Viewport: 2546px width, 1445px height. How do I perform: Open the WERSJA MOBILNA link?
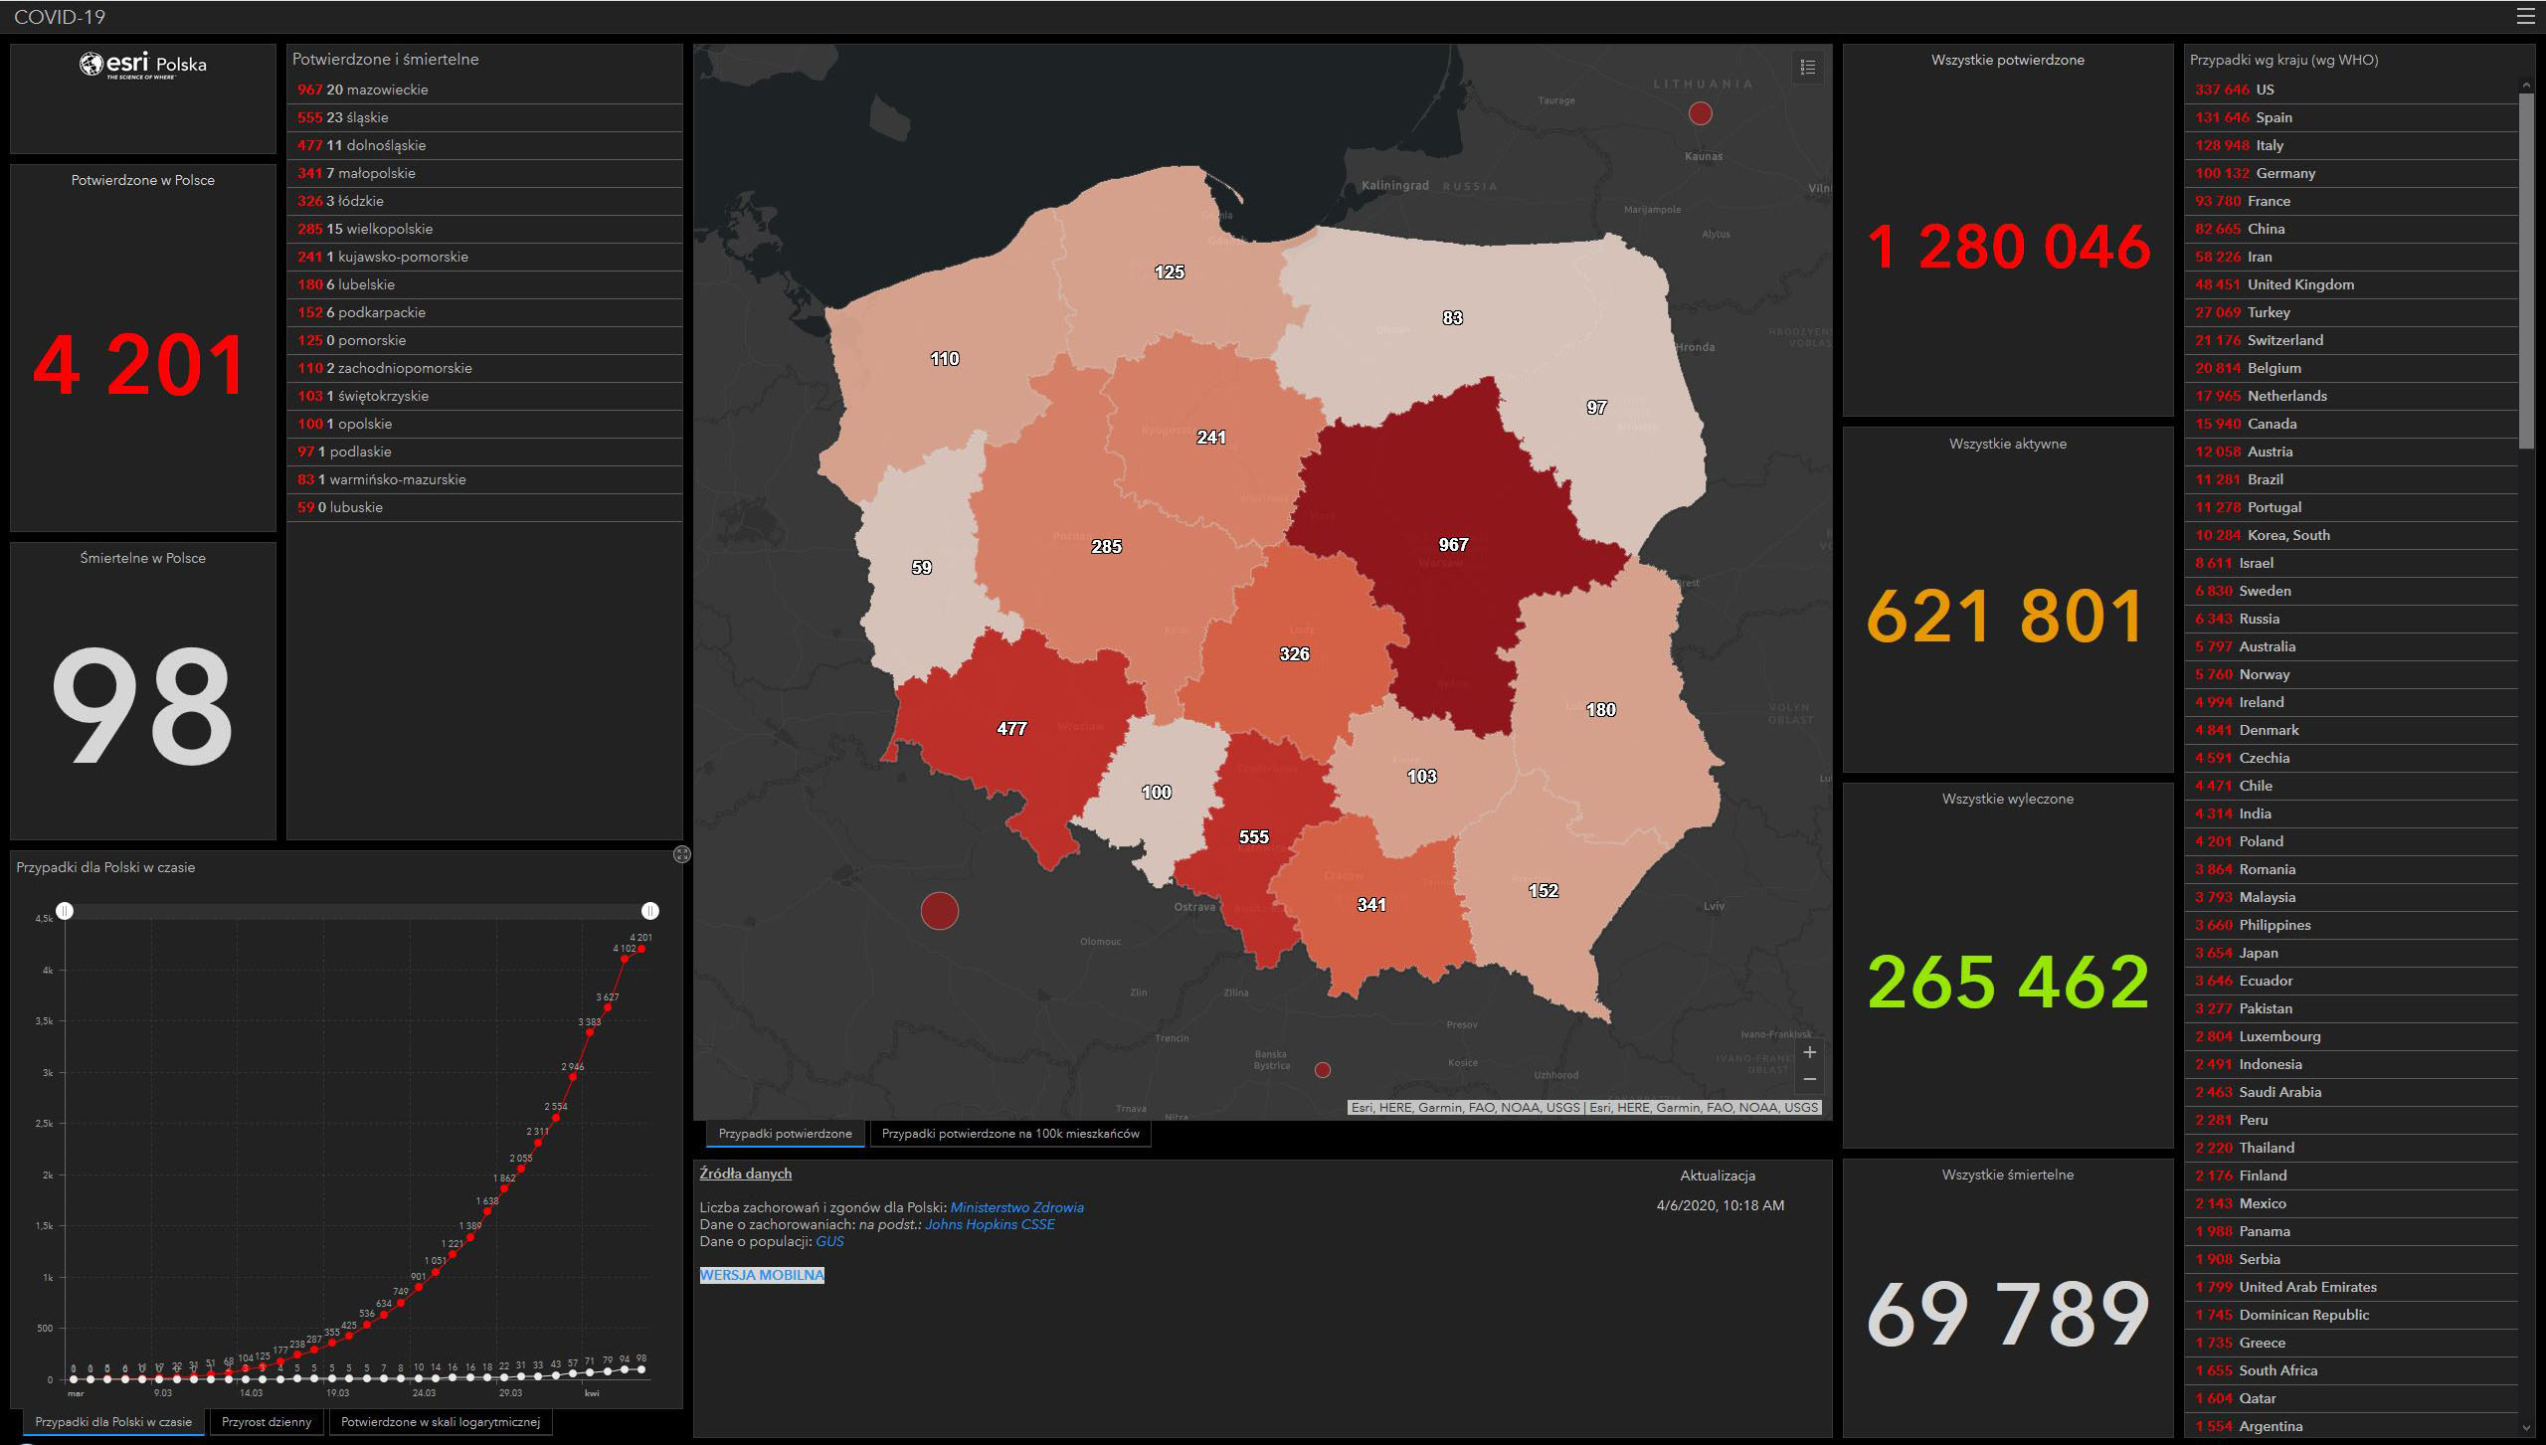[762, 1275]
